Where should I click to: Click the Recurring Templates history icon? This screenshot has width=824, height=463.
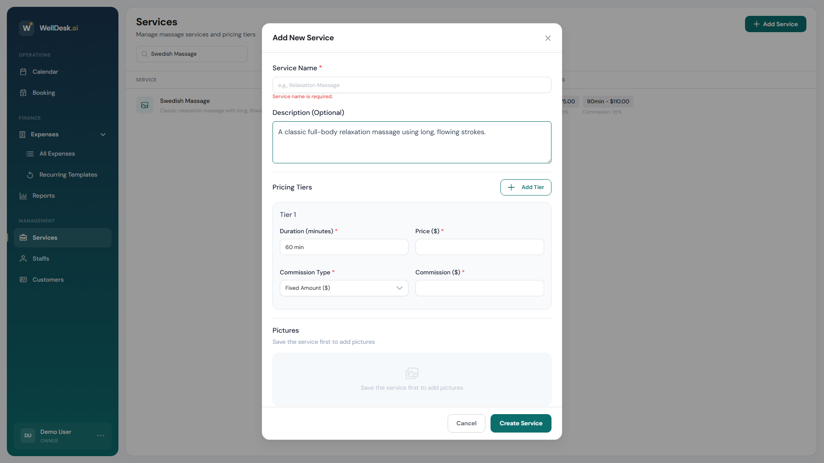[x=30, y=175]
